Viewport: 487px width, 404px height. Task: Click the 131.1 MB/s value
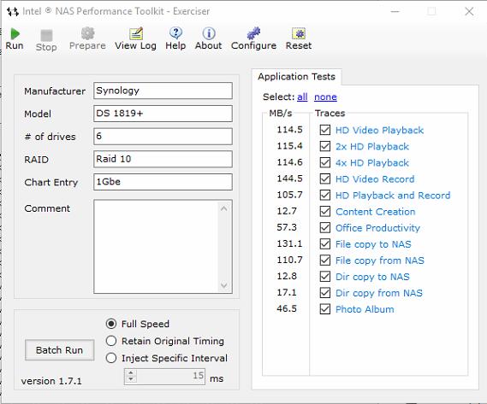(x=289, y=243)
